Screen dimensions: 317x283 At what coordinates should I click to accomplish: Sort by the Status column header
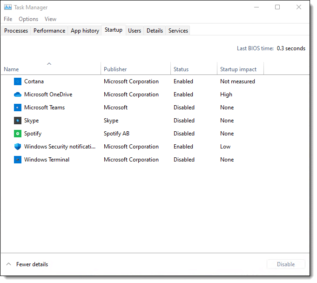click(194, 68)
